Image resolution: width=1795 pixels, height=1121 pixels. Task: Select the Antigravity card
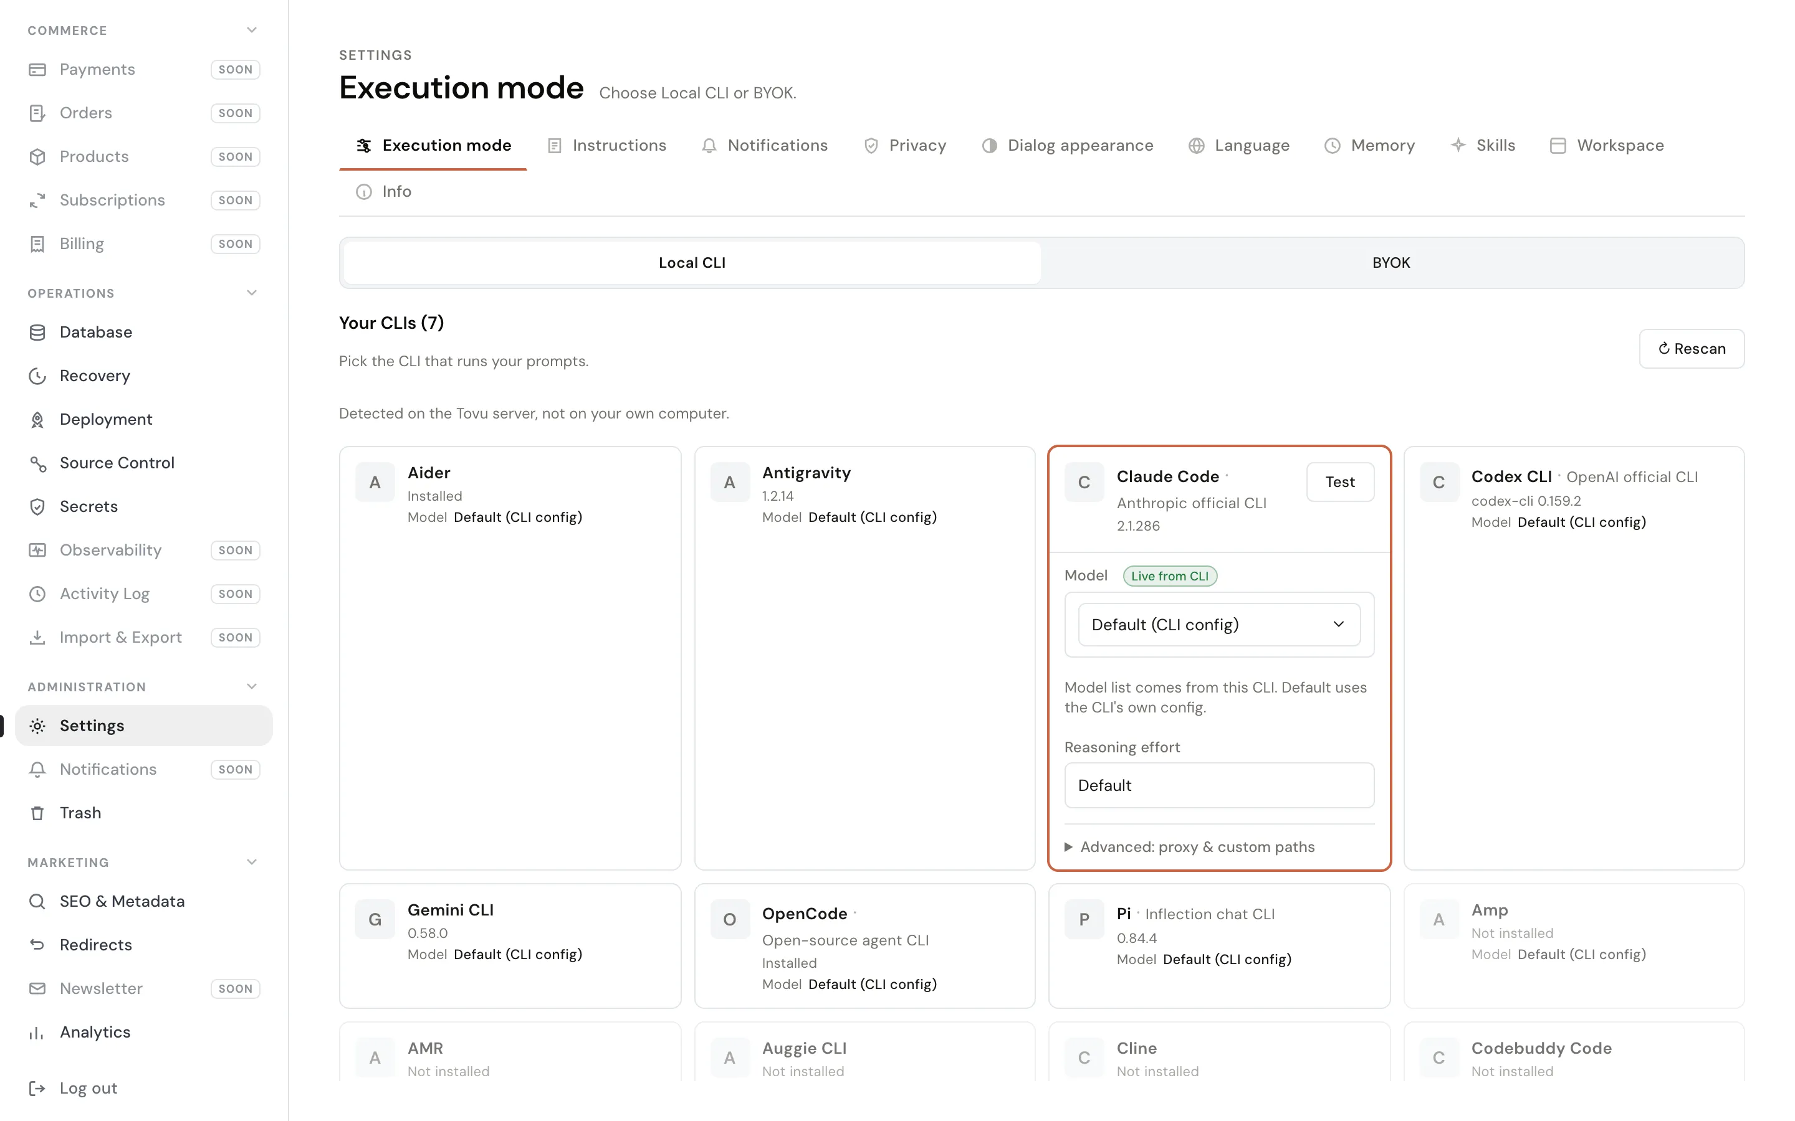(x=864, y=658)
